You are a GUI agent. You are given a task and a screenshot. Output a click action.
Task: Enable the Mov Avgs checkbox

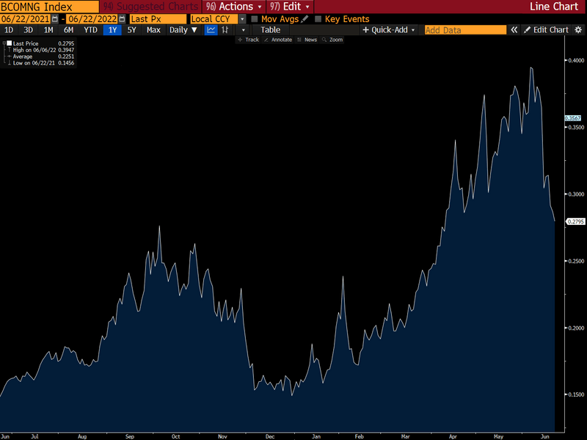coord(254,18)
